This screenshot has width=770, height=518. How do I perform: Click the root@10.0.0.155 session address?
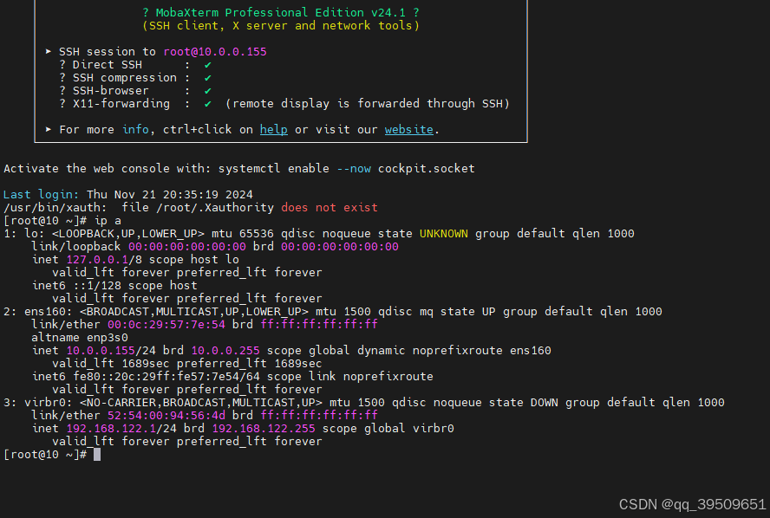click(215, 51)
